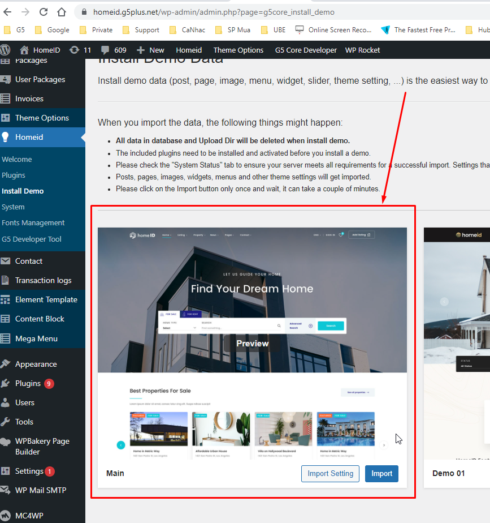
Task: Open Online Screen Recorder bookmark
Action: pyautogui.click(x=333, y=30)
